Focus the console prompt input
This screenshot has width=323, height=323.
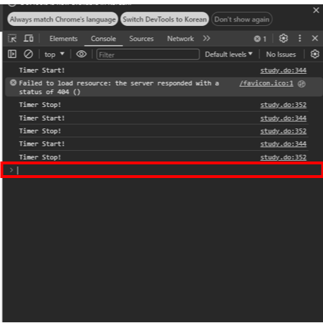(x=162, y=170)
